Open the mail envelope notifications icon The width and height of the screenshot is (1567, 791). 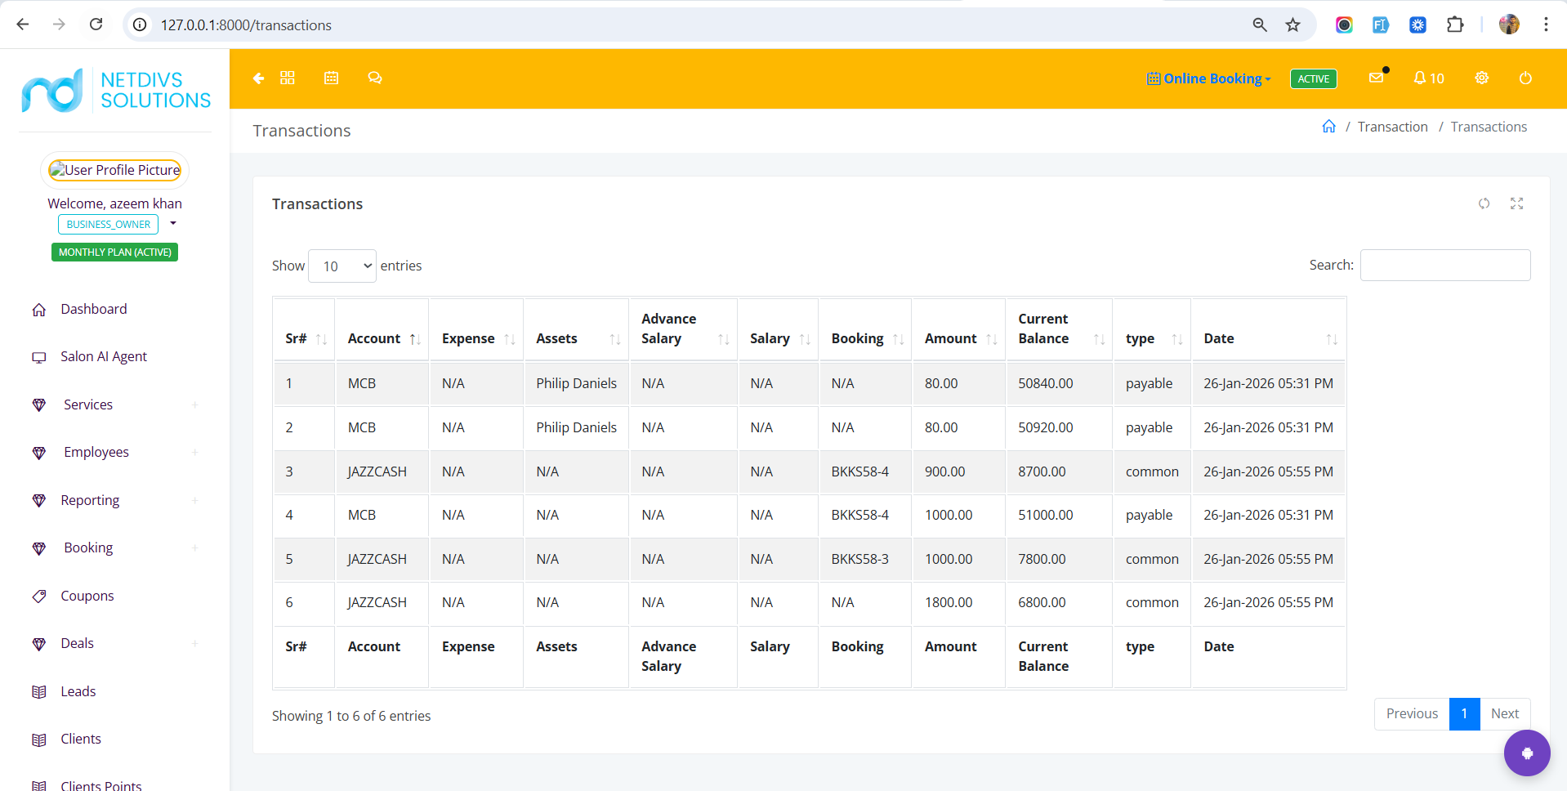click(1377, 78)
